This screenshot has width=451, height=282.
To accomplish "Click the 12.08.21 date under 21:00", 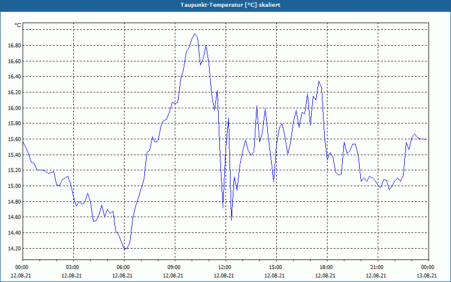I will pos(377,276).
